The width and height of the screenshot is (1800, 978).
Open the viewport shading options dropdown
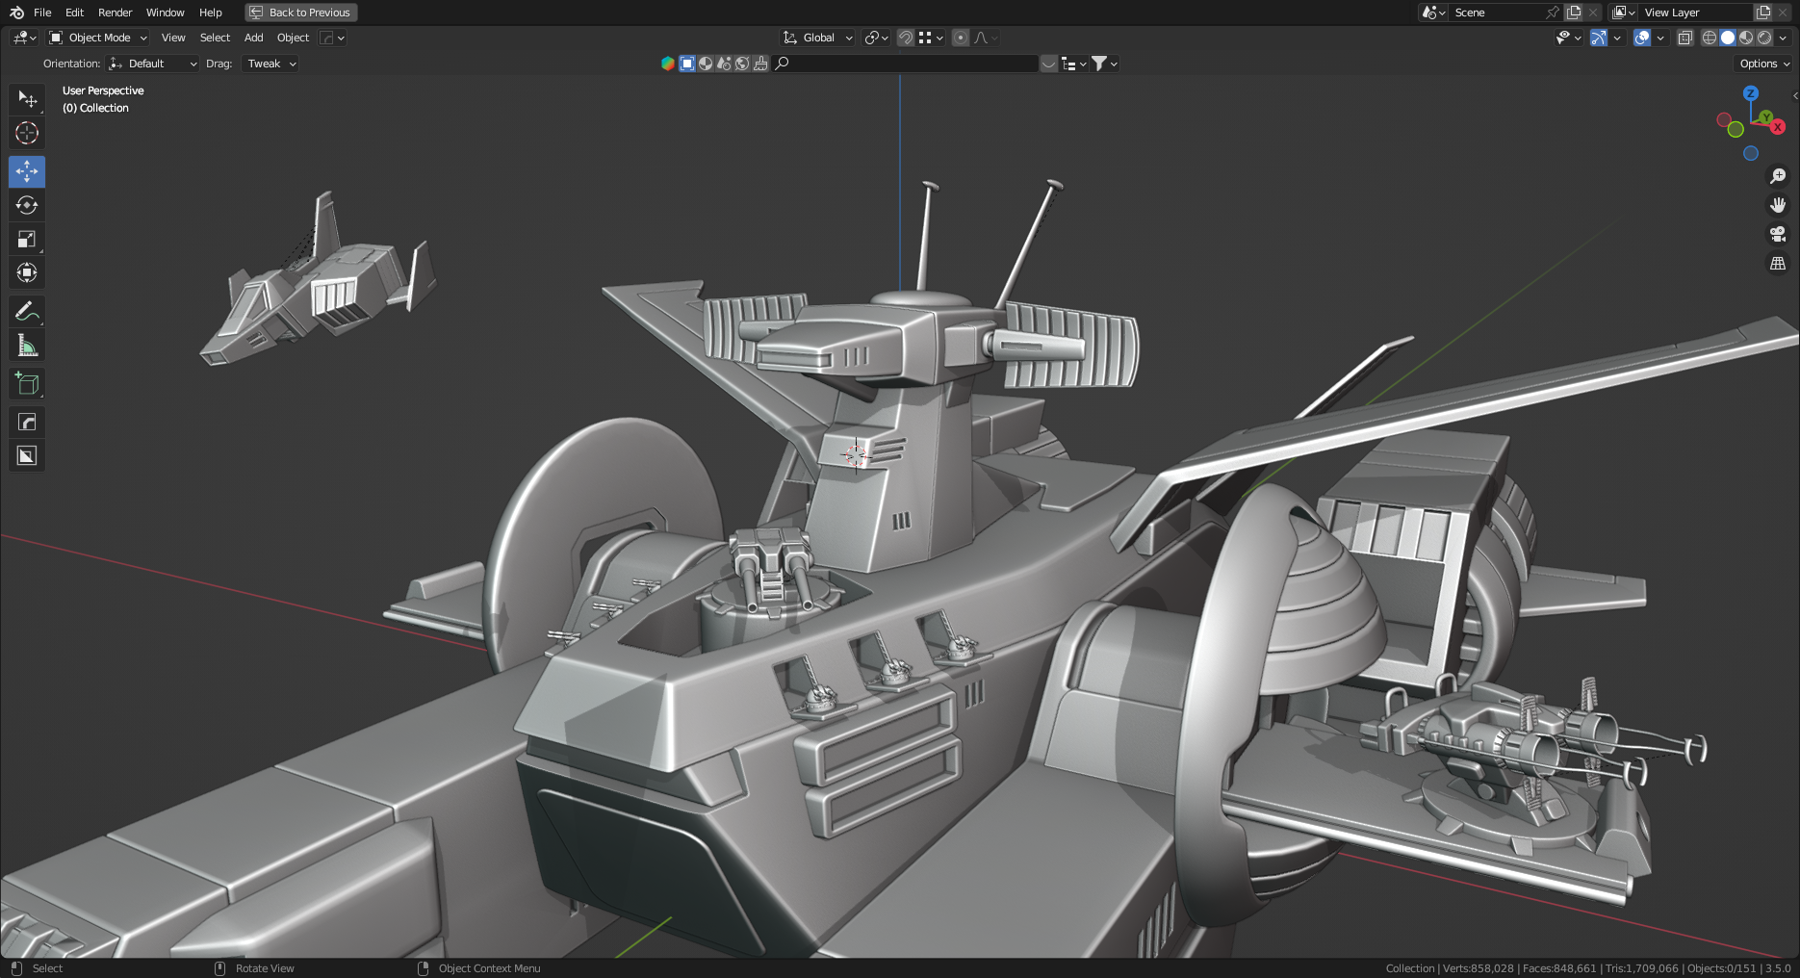click(x=1783, y=38)
